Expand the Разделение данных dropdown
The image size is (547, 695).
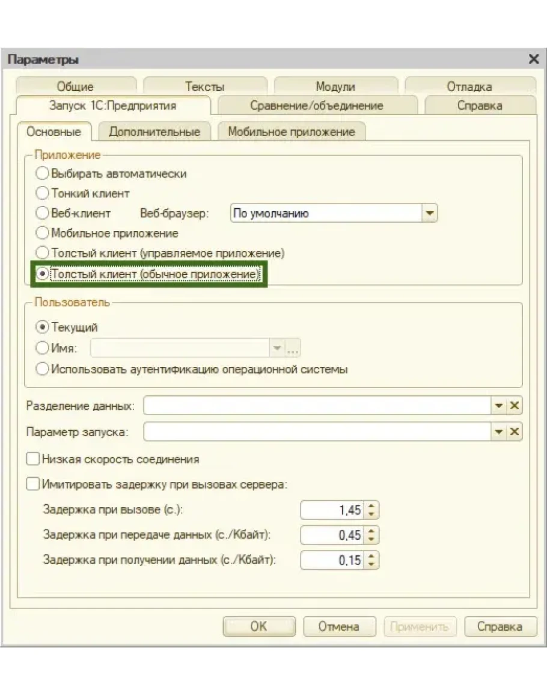pyautogui.click(x=499, y=406)
